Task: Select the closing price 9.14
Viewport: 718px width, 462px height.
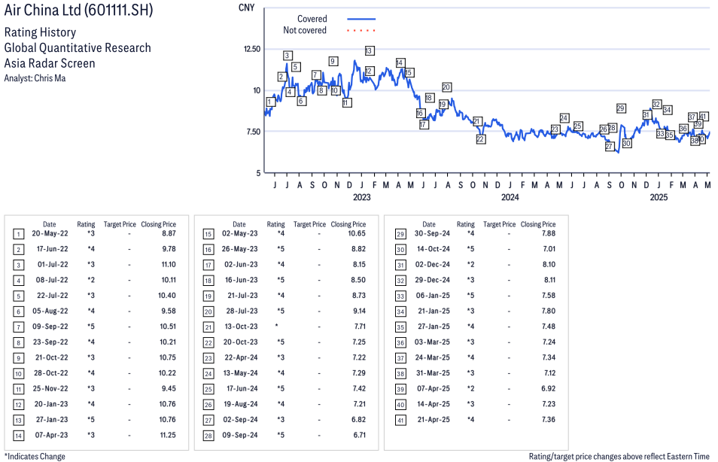Action: [360, 312]
